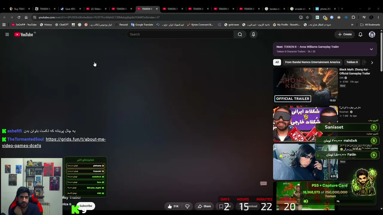Open the SnOoPi# - YouTube bookmark
Screen dimensions: 383x215
coord(24,25)
